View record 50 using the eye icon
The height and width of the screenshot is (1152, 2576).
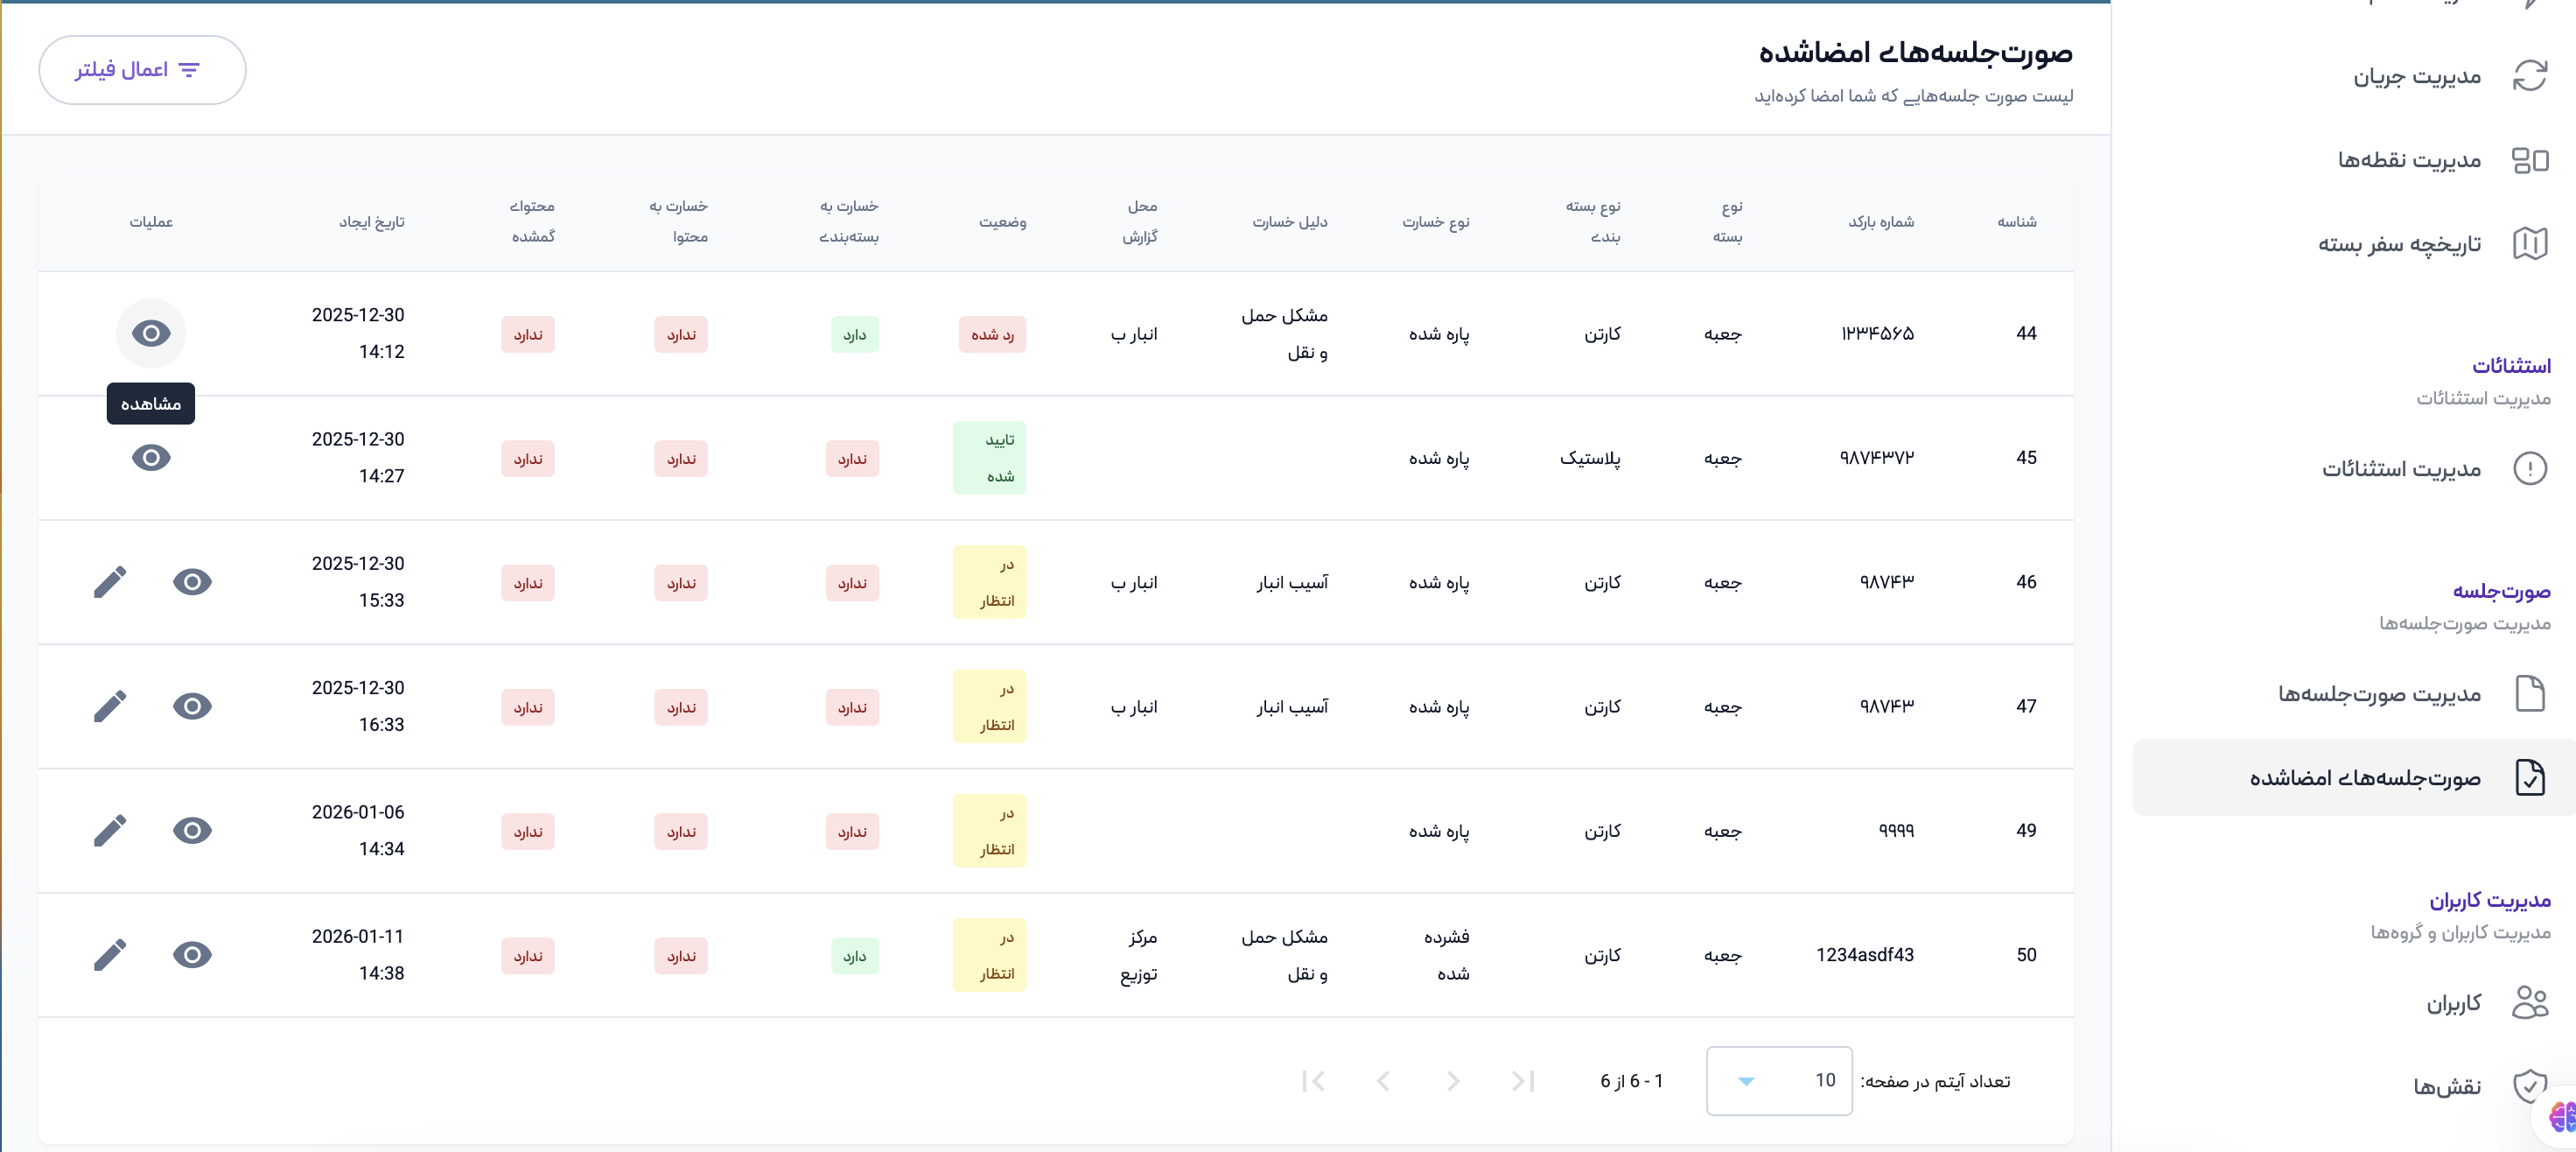coord(192,955)
